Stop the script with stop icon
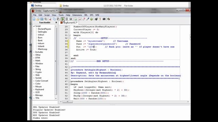This screenshot has height=122, width=218. (71, 19)
